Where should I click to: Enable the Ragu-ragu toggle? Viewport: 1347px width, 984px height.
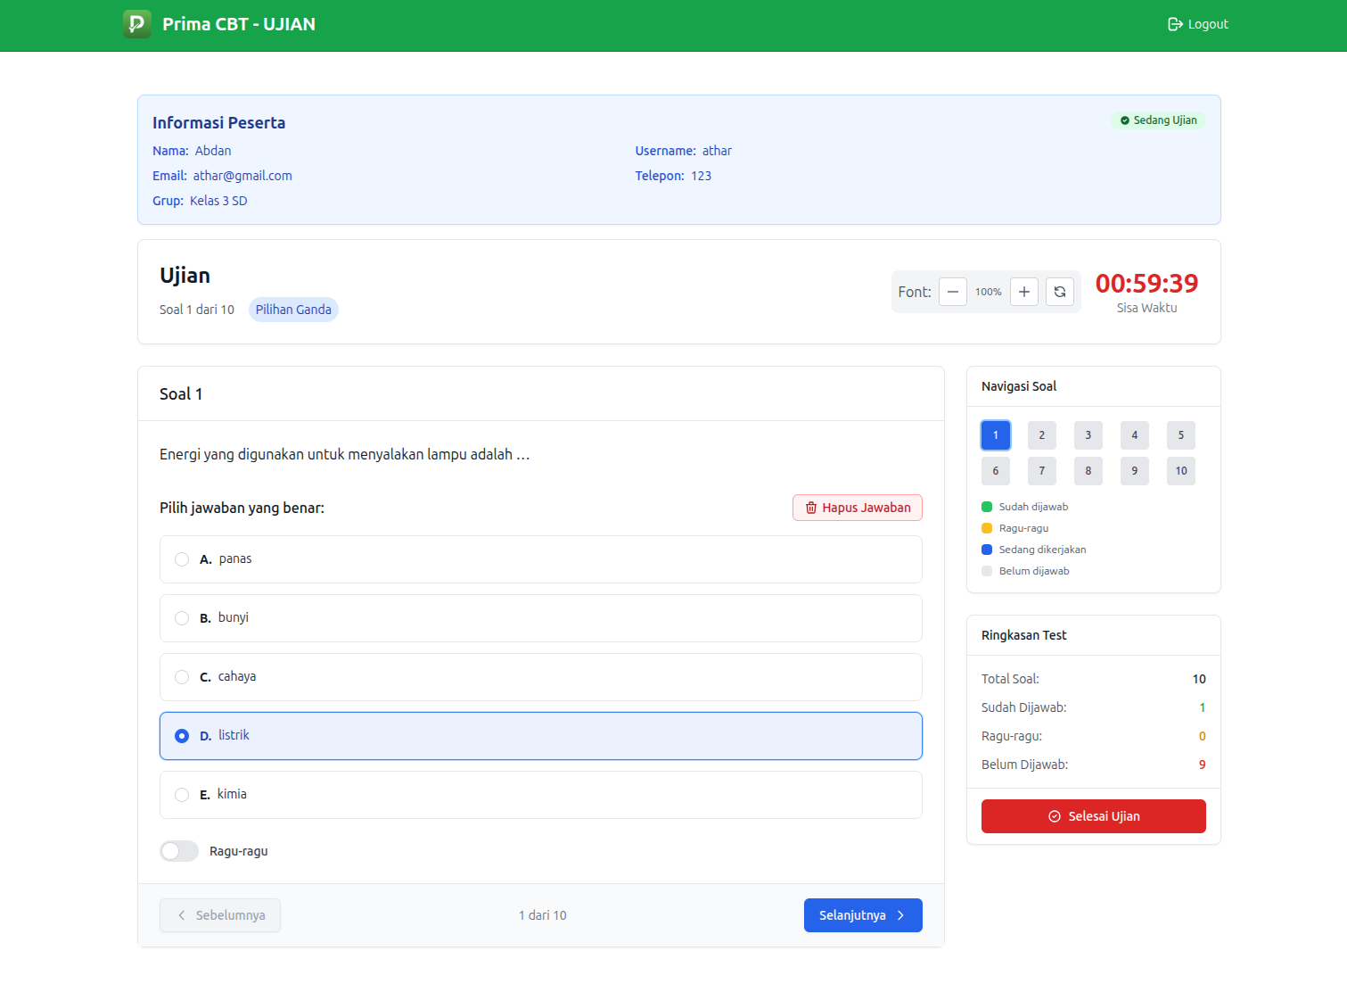178,851
